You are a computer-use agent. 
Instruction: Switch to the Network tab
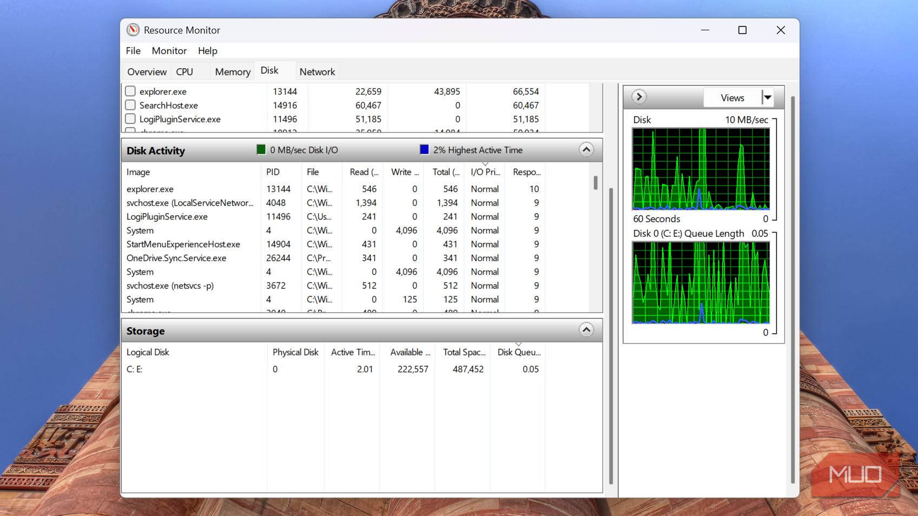coord(318,71)
